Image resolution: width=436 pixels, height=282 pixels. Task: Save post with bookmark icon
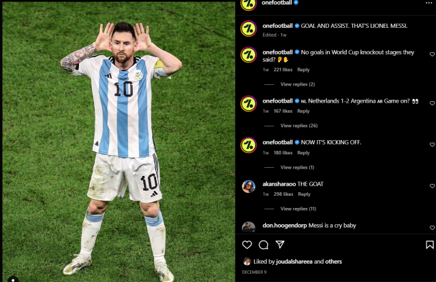click(x=430, y=245)
